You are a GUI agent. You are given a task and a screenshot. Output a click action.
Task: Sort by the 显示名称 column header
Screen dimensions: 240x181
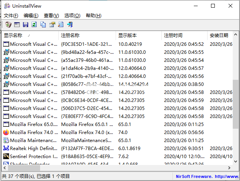click(30, 36)
